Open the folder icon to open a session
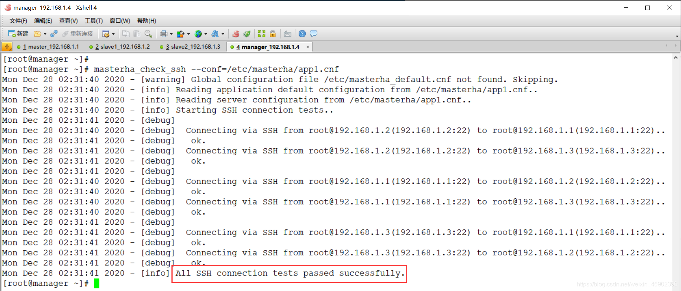 pos(37,34)
